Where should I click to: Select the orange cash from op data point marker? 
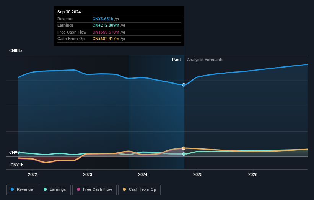(x=184, y=148)
